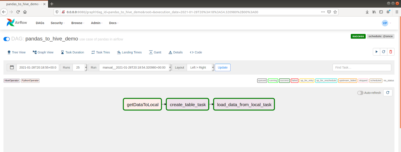Open the VP user avatar menu
The width and height of the screenshot is (401, 152).
(x=385, y=23)
